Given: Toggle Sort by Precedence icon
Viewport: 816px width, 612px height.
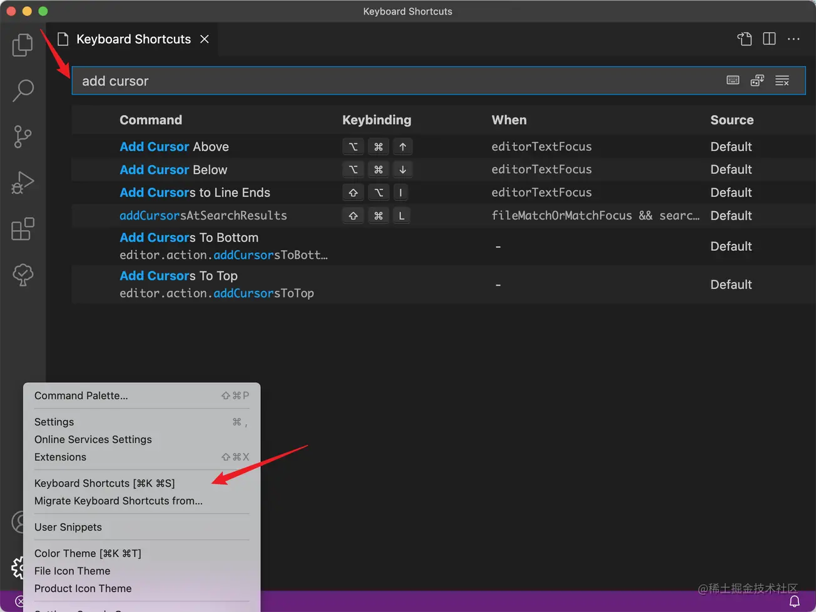Looking at the screenshot, I should tap(757, 81).
